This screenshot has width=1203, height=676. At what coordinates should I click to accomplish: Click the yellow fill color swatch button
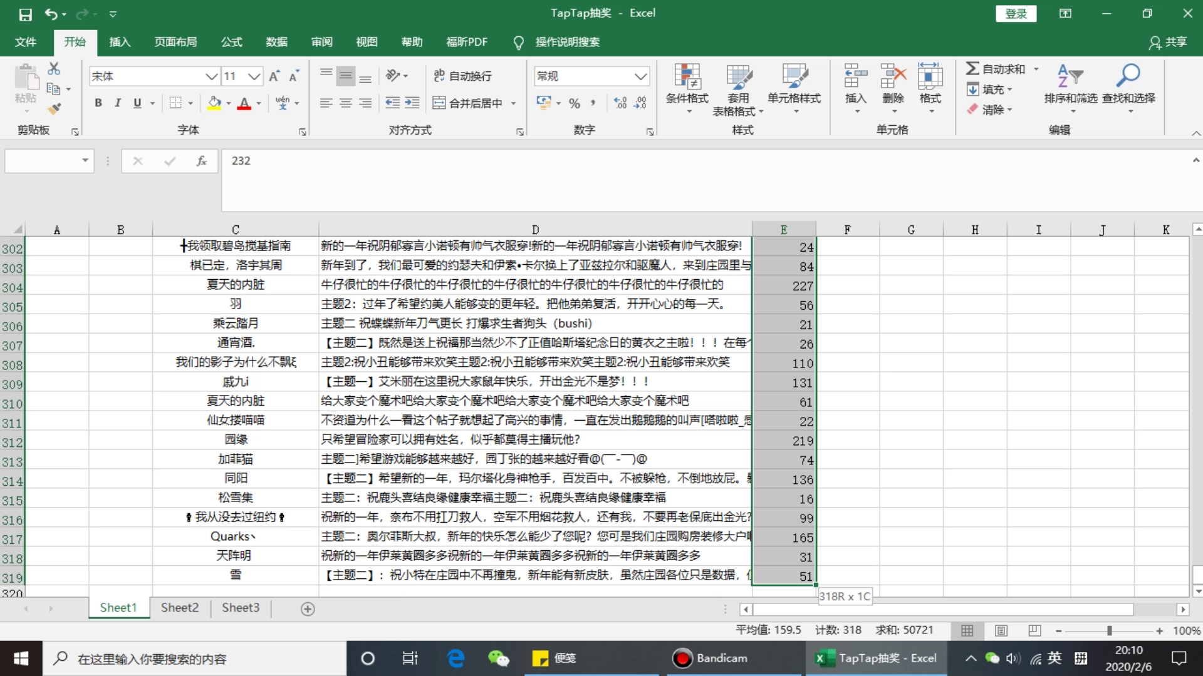[214, 103]
